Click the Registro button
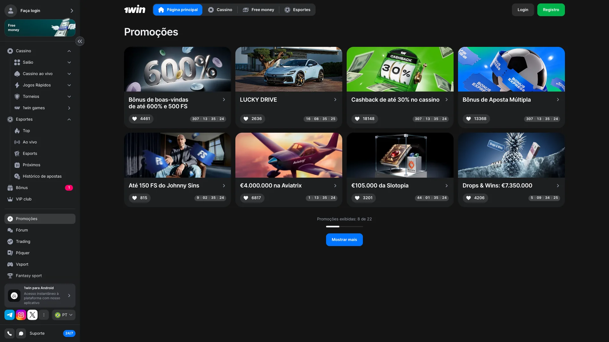The height and width of the screenshot is (342, 609). tap(551, 9)
